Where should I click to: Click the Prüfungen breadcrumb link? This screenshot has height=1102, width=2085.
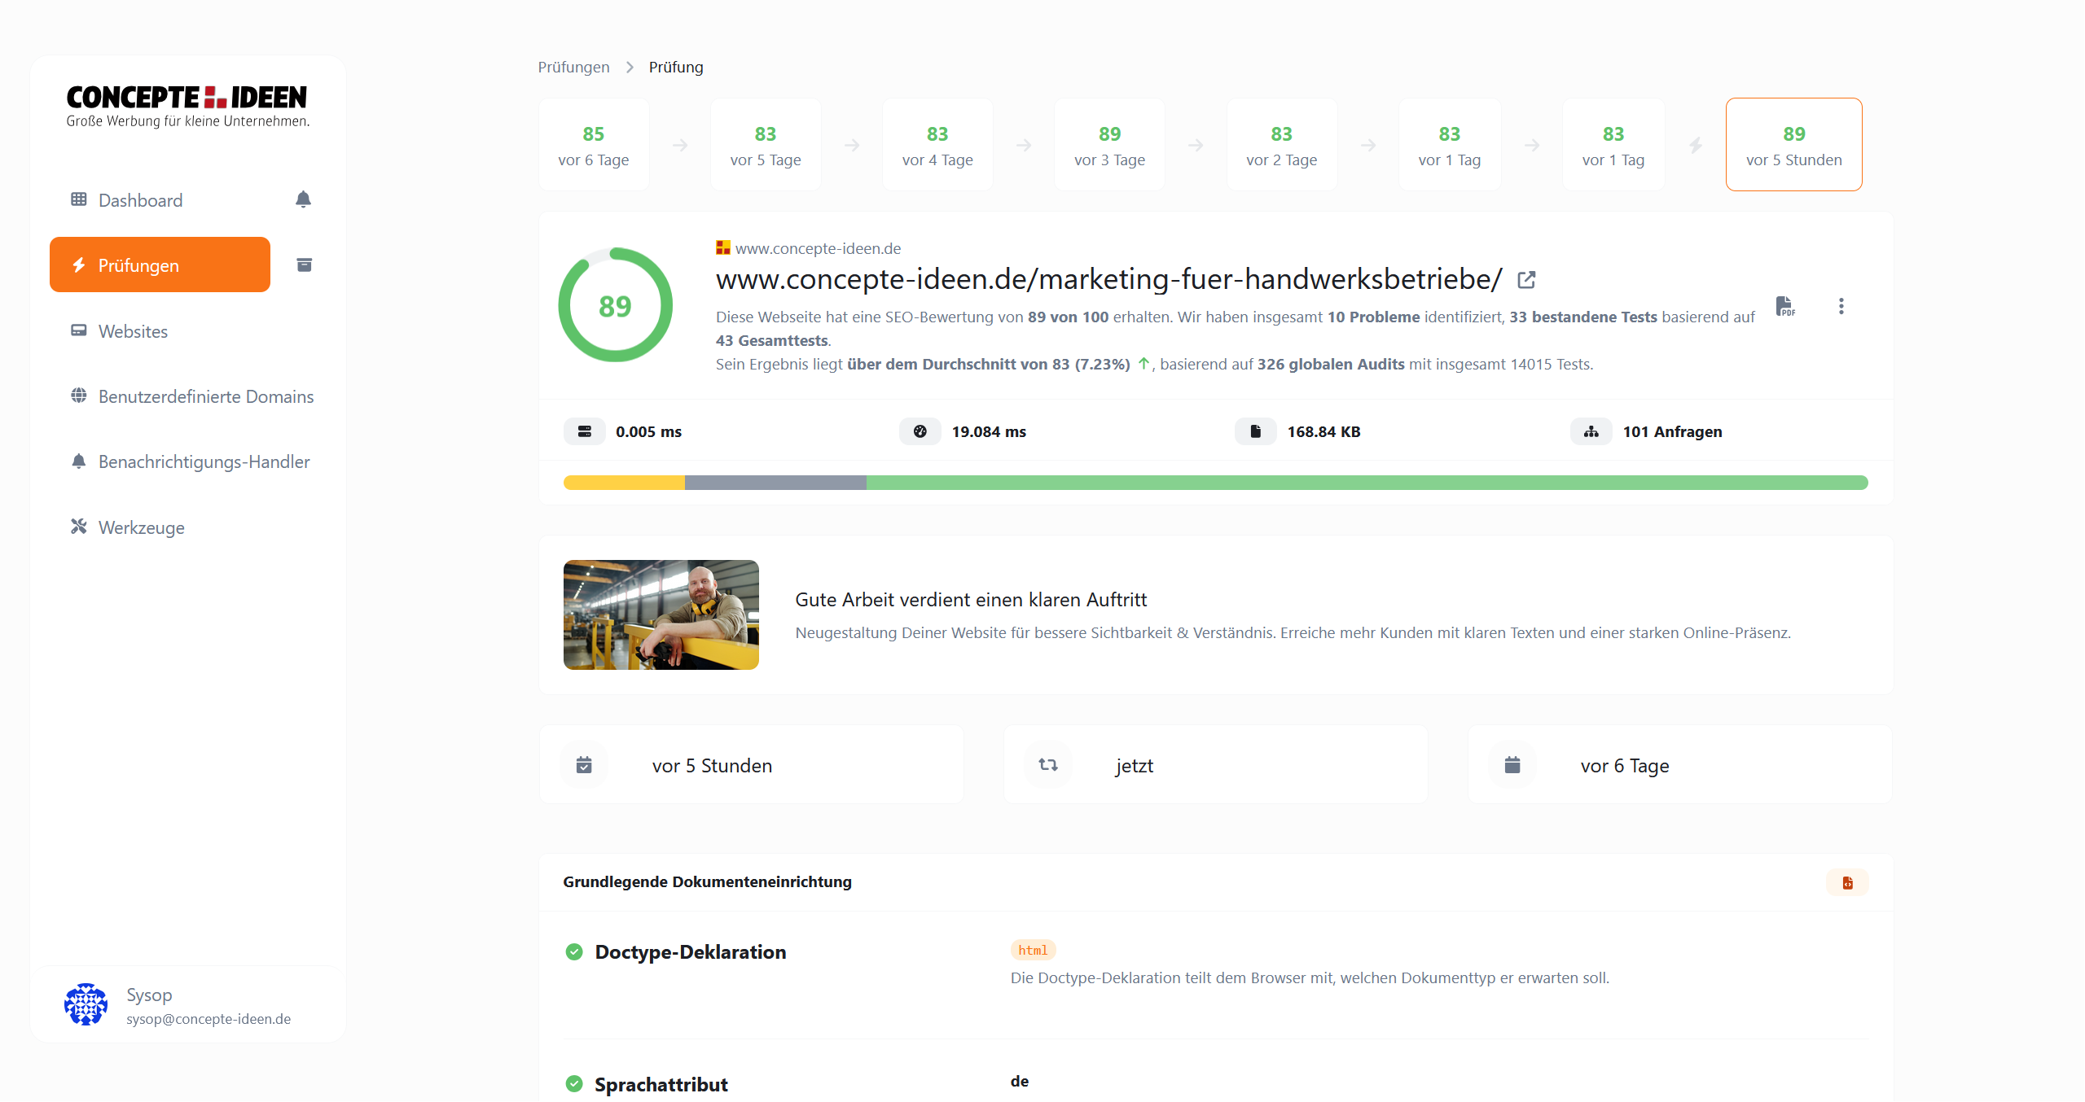[x=573, y=67]
